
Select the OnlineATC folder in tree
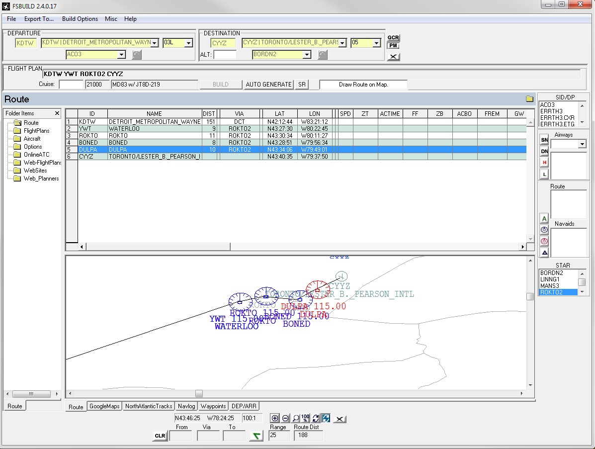36,155
